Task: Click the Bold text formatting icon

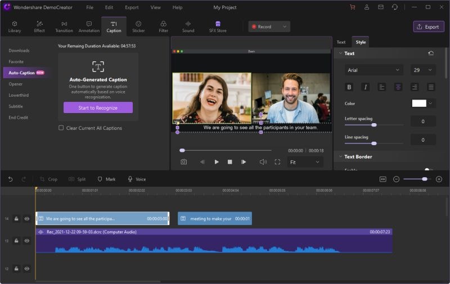Action: tap(349, 87)
